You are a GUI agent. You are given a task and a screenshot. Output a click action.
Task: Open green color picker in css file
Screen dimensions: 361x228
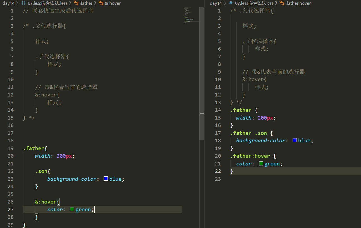click(x=261, y=163)
